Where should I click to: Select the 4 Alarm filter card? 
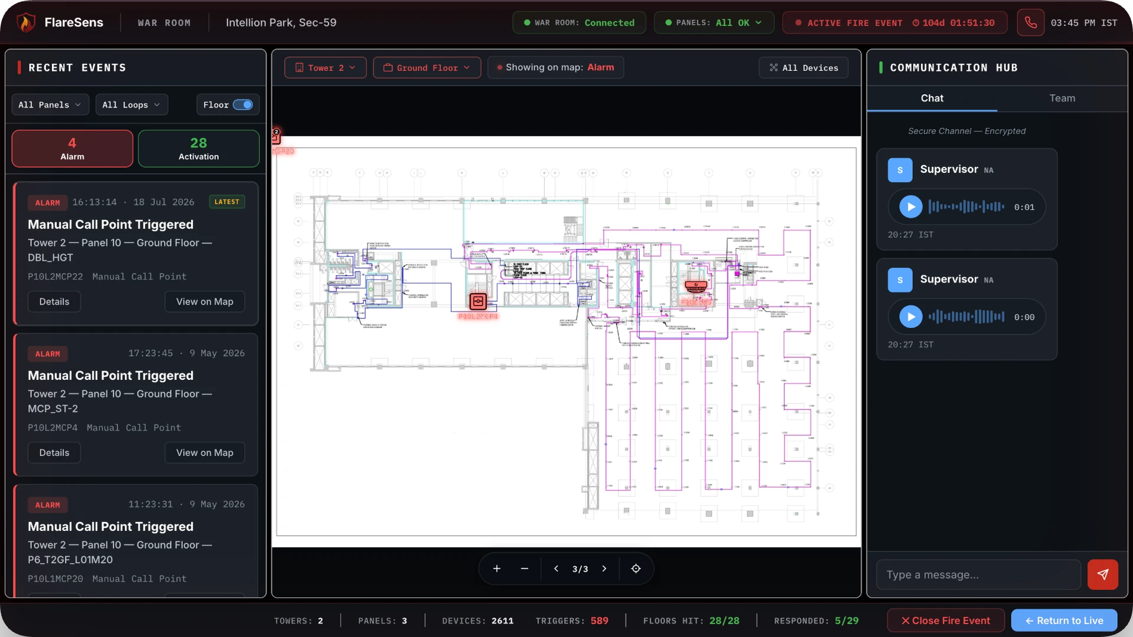click(x=72, y=149)
